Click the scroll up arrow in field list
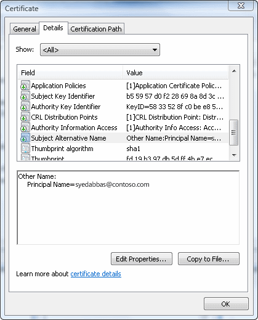This screenshot has height=320, width=258. 234,71
